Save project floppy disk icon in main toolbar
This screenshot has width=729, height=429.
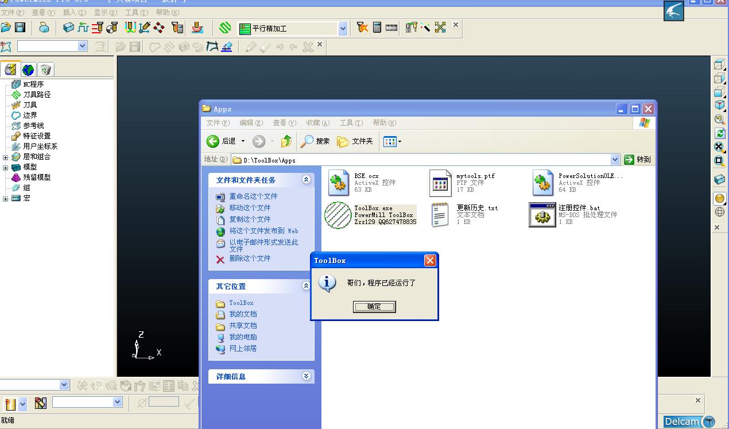coord(20,27)
